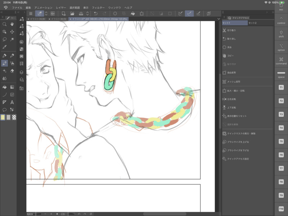Click the Scale/rotate transform icon in command bar
288x216 pixels.
(142, 14)
